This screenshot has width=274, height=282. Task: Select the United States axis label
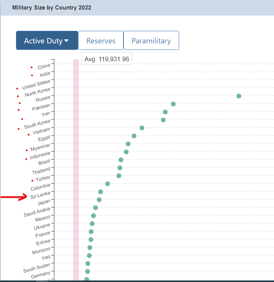pyautogui.click(x=36, y=84)
